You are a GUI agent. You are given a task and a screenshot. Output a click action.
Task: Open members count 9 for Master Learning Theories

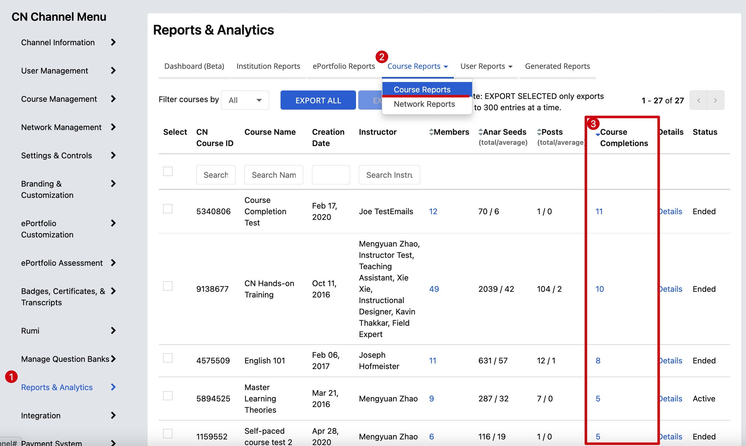[431, 399]
